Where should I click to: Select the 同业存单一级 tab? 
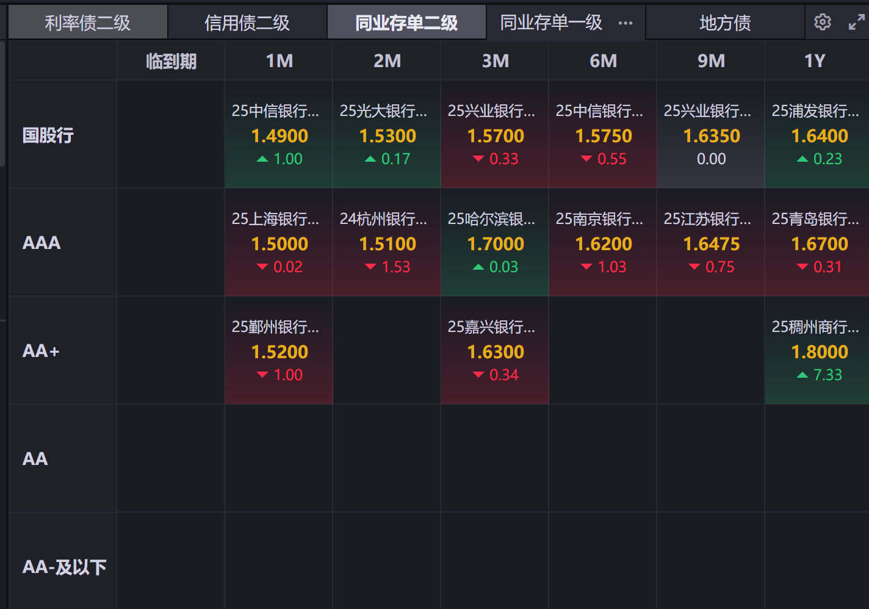pyautogui.click(x=551, y=23)
